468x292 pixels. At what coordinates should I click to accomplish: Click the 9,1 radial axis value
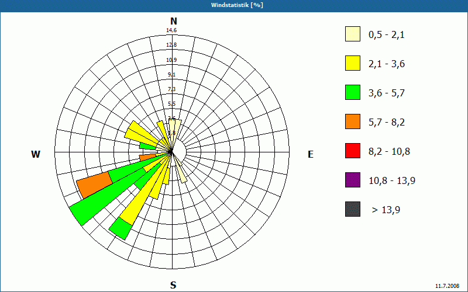pos(171,75)
